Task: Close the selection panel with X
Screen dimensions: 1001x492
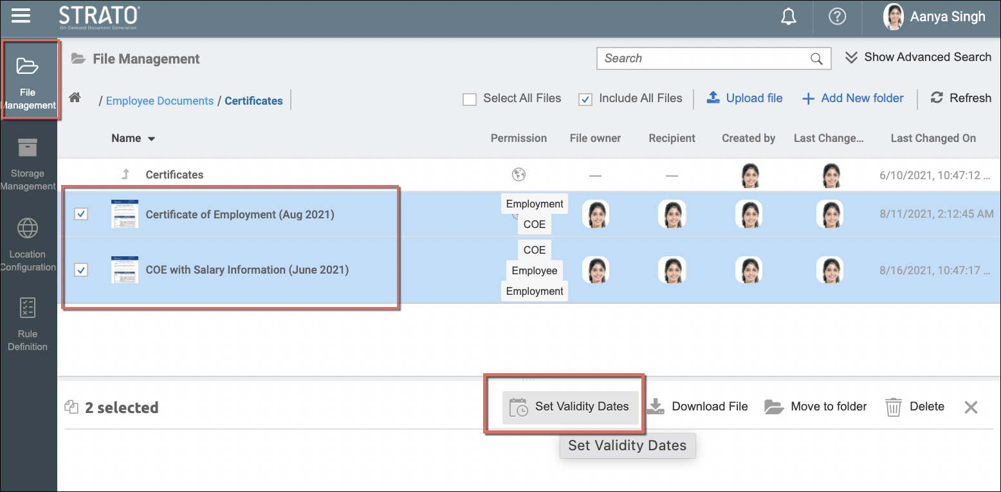Action: tap(971, 407)
